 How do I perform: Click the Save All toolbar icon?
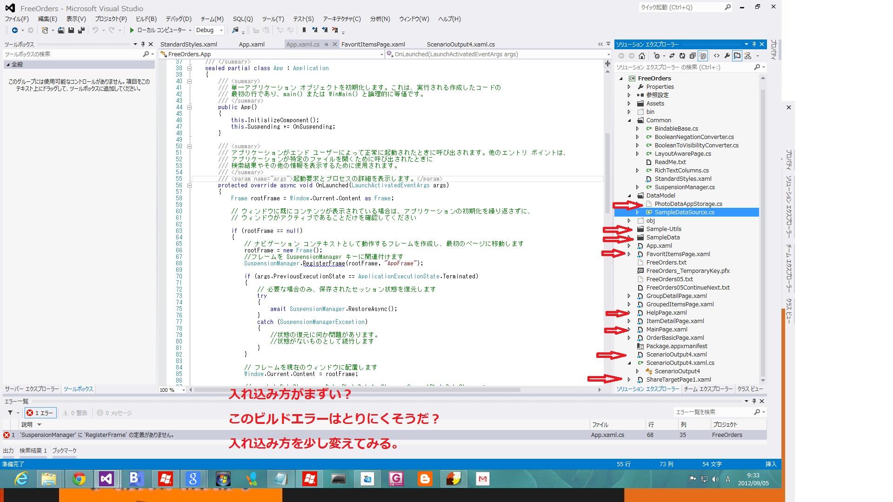(x=81, y=30)
